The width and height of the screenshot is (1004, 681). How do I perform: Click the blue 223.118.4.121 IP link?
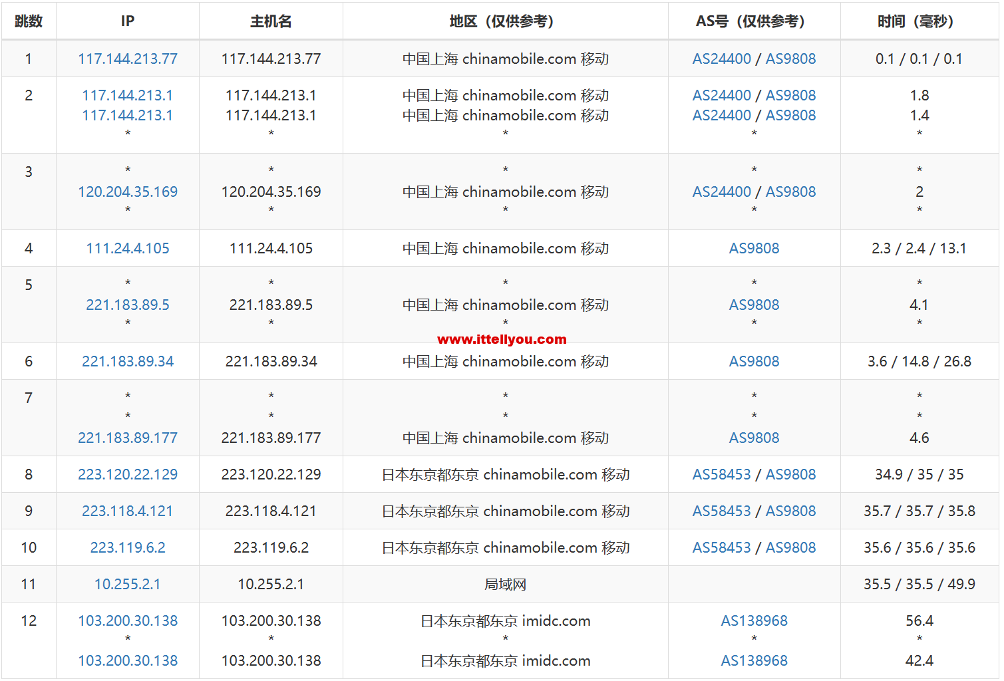128,511
